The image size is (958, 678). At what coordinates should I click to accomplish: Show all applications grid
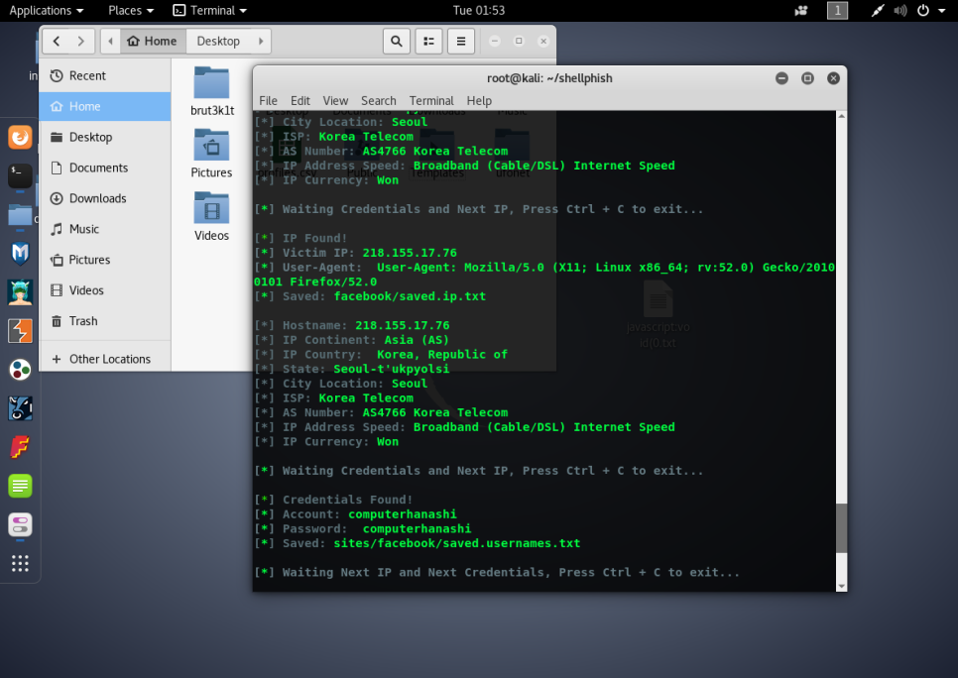pos(20,563)
